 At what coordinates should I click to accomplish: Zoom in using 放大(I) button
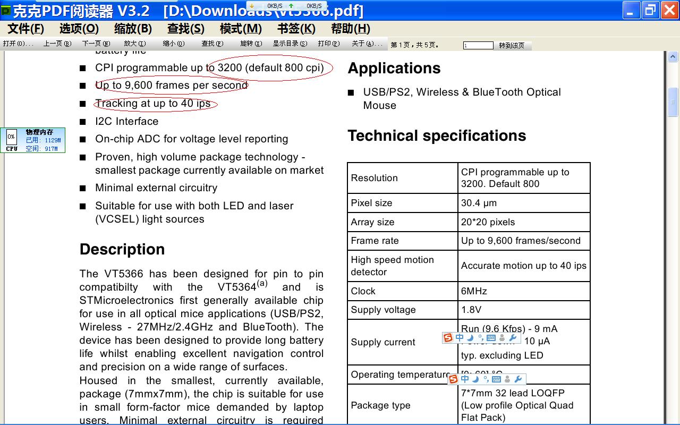click(x=135, y=44)
